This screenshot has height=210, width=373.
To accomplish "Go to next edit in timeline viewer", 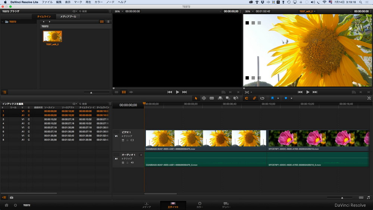I will (x=315, y=92).
